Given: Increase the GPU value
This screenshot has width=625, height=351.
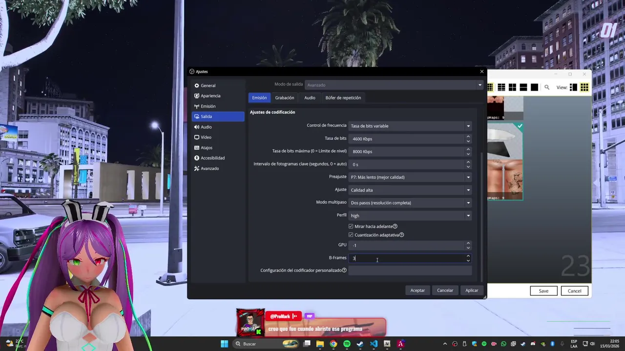Looking at the screenshot, I should [468, 243].
